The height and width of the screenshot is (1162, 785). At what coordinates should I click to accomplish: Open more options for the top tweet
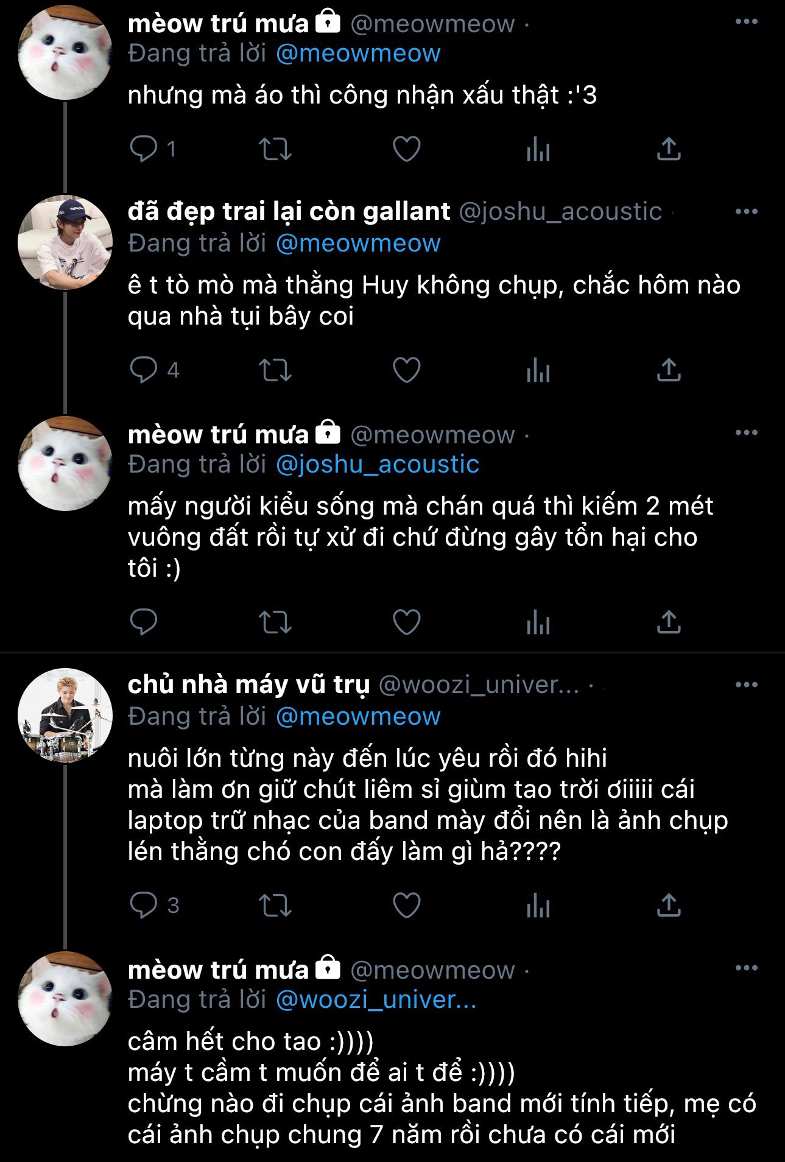tap(746, 23)
